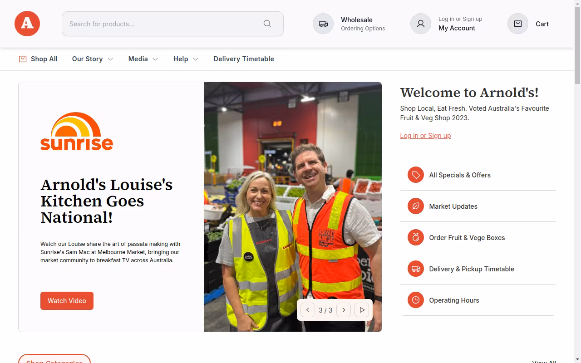Start carousel autoplay
This screenshot has width=581, height=363.
click(362, 310)
